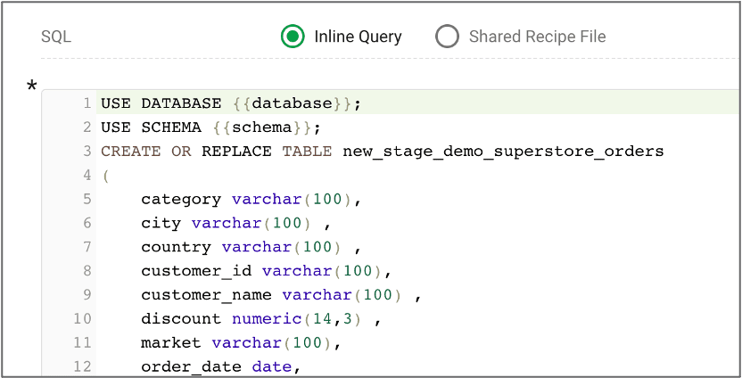Click the Shared Recipe File label text
The width and height of the screenshot is (742, 378).
[537, 37]
